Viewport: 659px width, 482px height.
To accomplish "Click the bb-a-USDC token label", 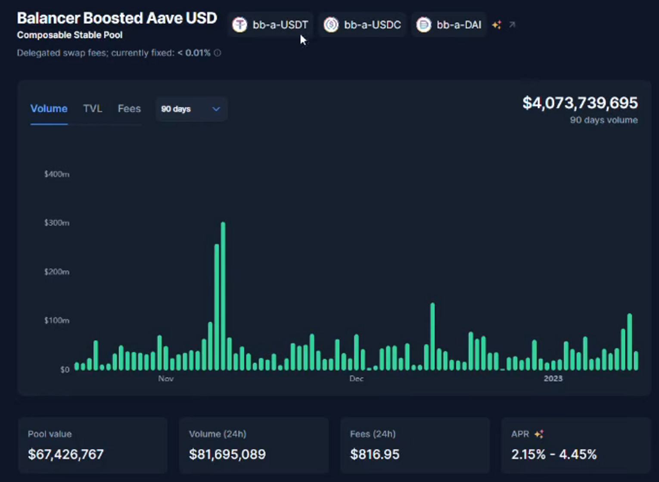I will click(372, 25).
